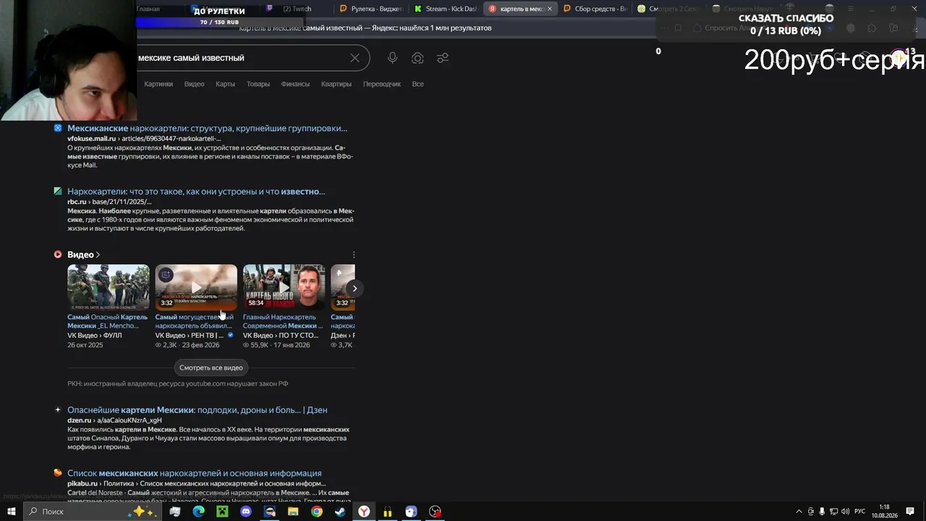This screenshot has height=521, width=926.
Task: Clear the Yandex search query
Action: (354, 58)
